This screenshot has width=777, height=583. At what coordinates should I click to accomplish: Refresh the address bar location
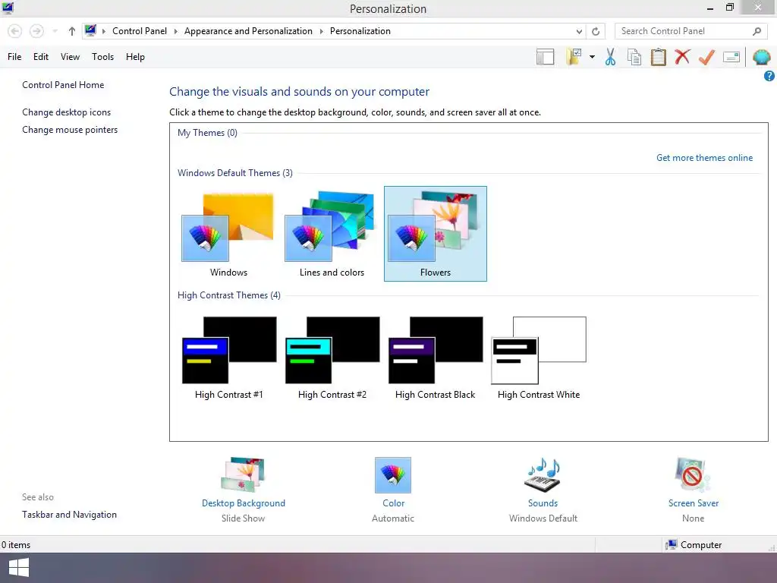pos(596,31)
